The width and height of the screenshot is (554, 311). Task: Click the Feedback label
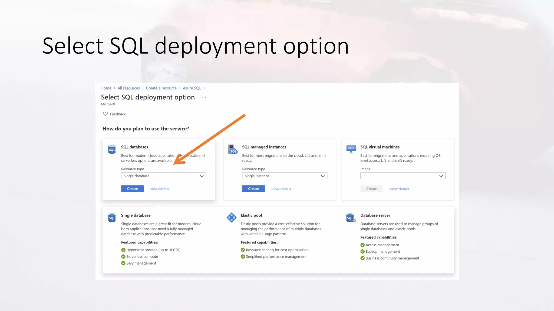coord(118,114)
